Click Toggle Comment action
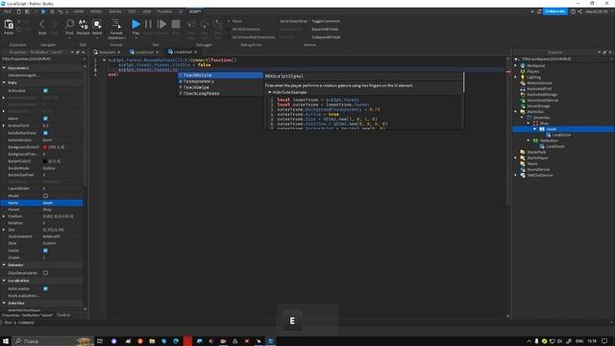This screenshot has height=346, width=615. tap(326, 21)
